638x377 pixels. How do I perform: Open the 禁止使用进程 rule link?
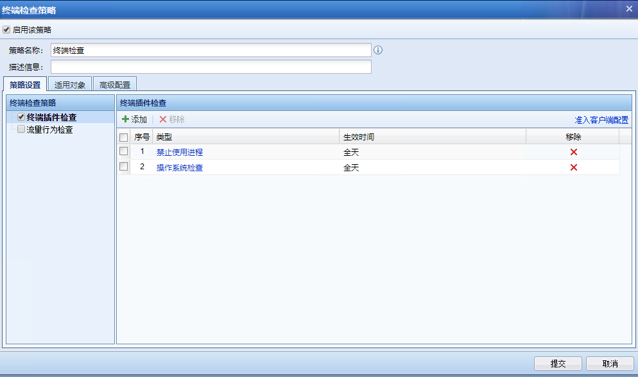tap(180, 153)
